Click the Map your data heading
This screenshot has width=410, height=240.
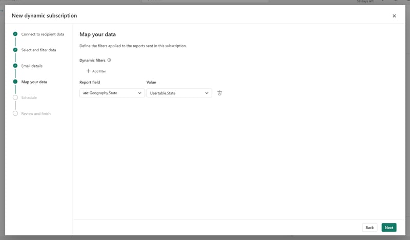pos(97,34)
